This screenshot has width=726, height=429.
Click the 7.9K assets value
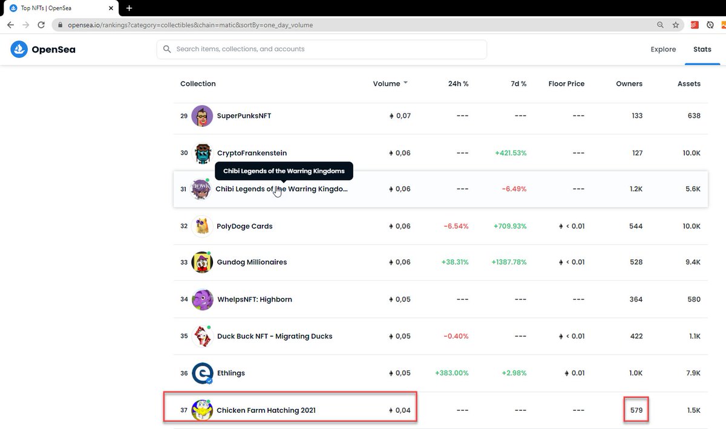coord(693,373)
